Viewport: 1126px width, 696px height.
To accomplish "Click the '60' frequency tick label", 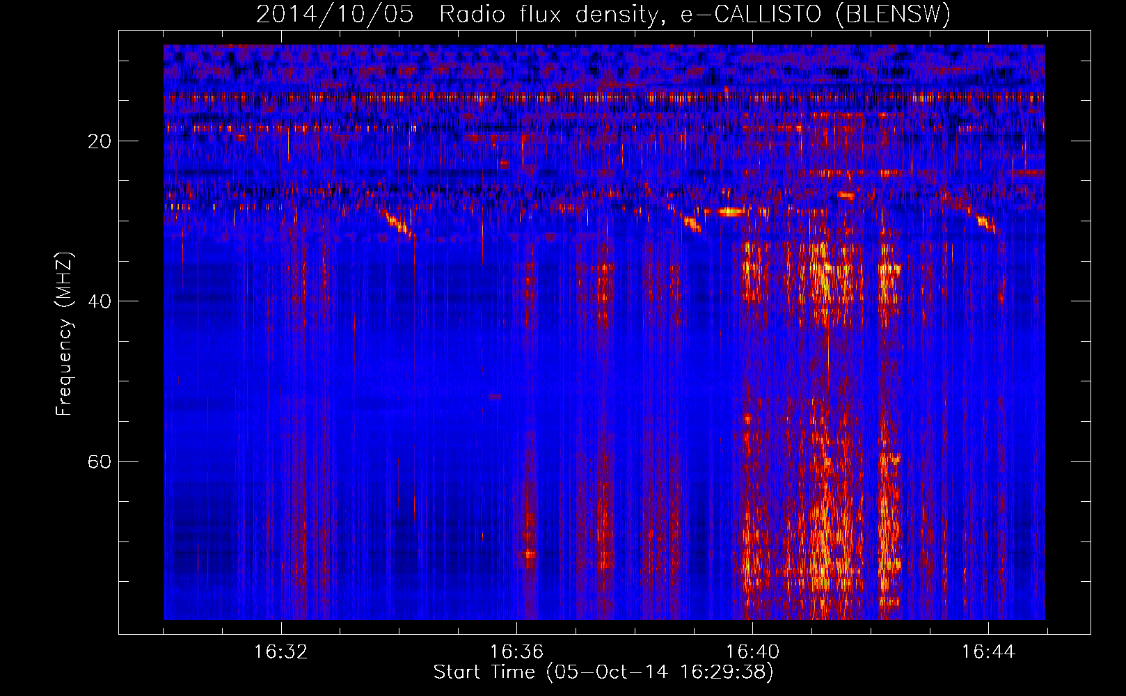I will (99, 461).
